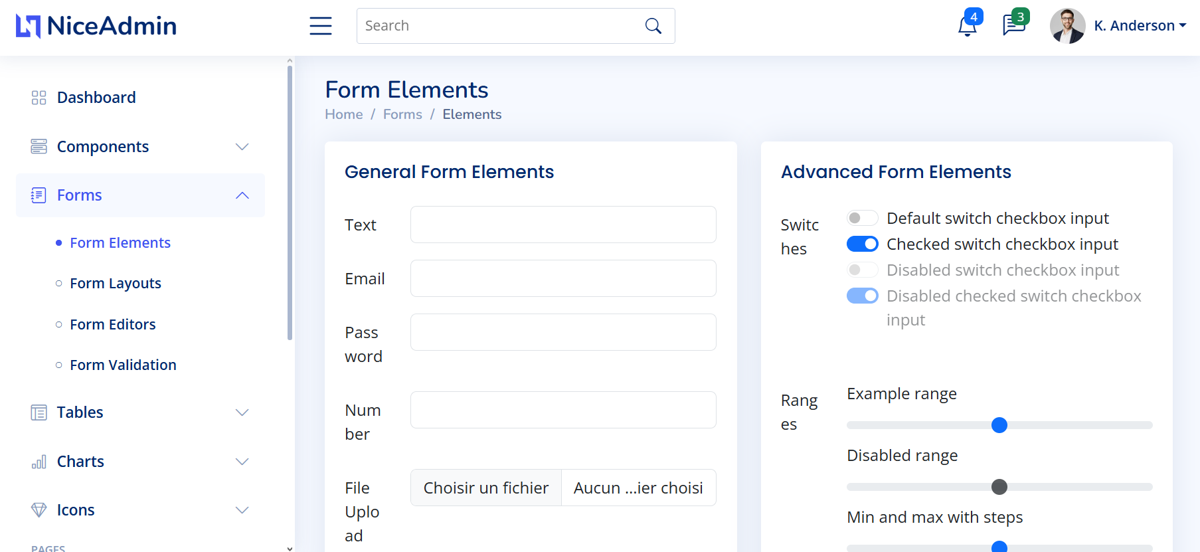The image size is (1200, 552).
Task: Open messages via the chat icon
Action: tap(1013, 25)
